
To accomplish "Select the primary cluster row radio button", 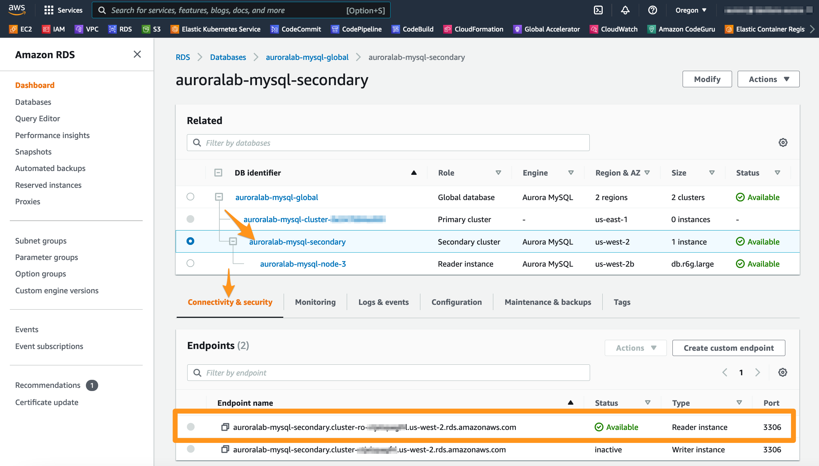I will (190, 219).
